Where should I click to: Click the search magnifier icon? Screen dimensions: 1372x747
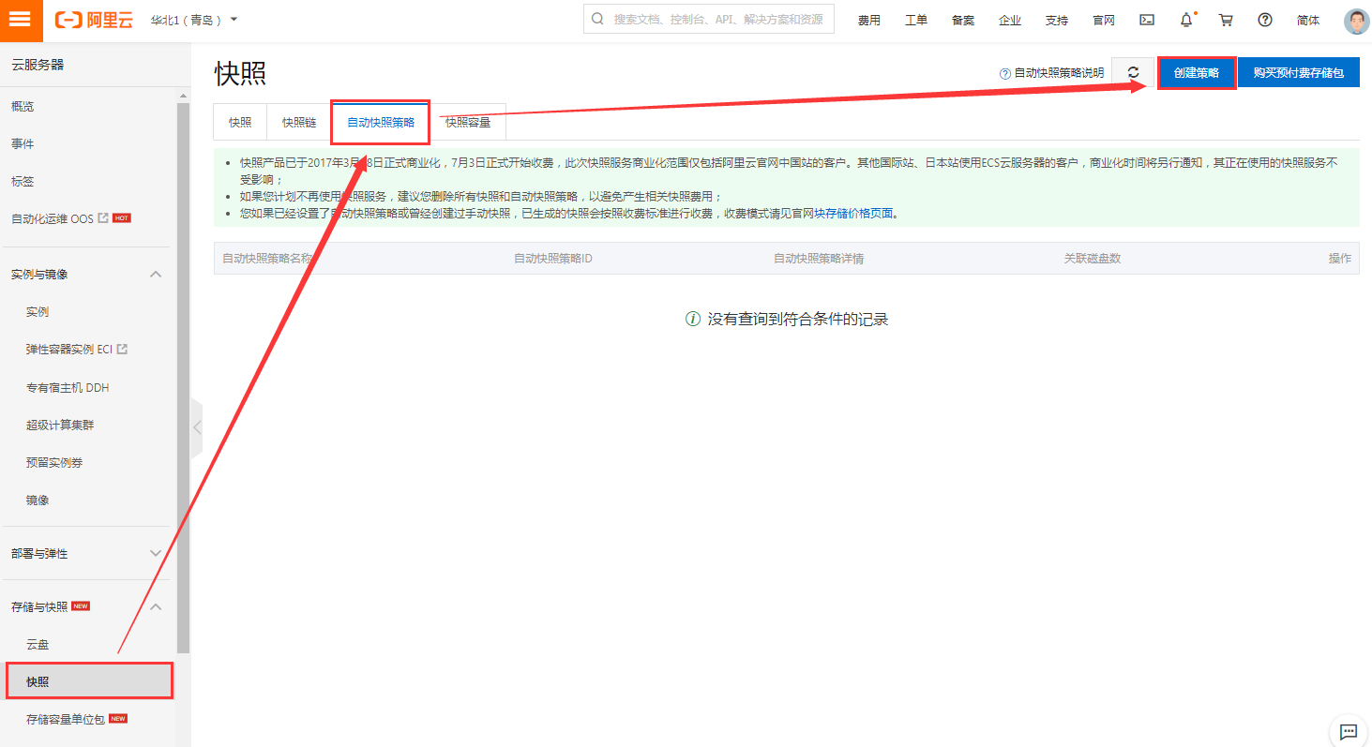click(597, 19)
